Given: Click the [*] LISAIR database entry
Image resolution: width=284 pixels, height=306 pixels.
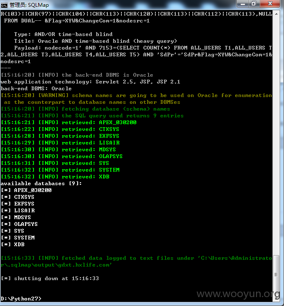Looking at the screenshot, I should 18,211.
